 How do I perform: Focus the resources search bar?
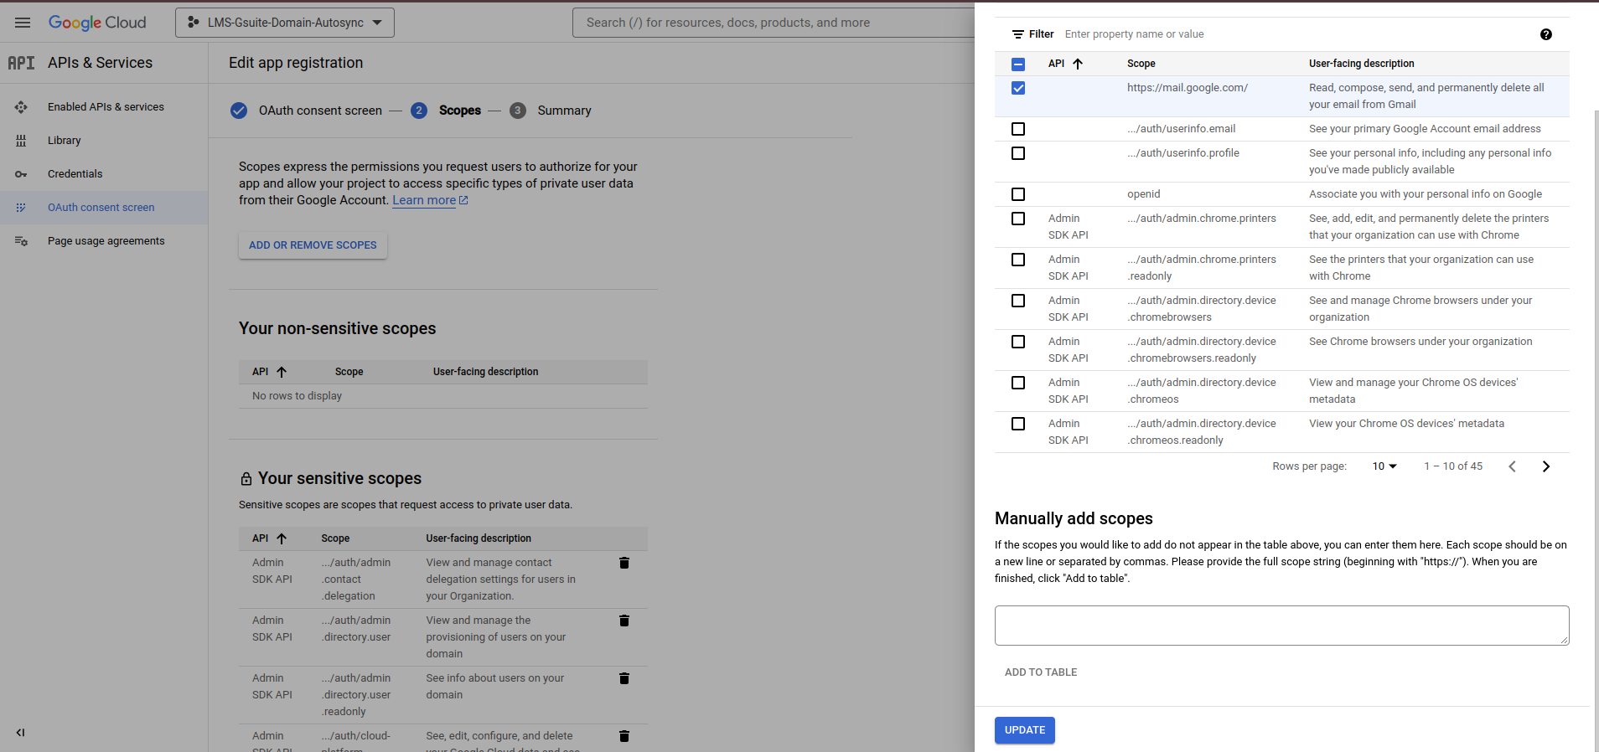[x=775, y=23]
